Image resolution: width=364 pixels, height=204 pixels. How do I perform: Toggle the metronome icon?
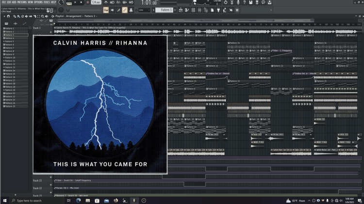pyautogui.click(x=106, y=2)
